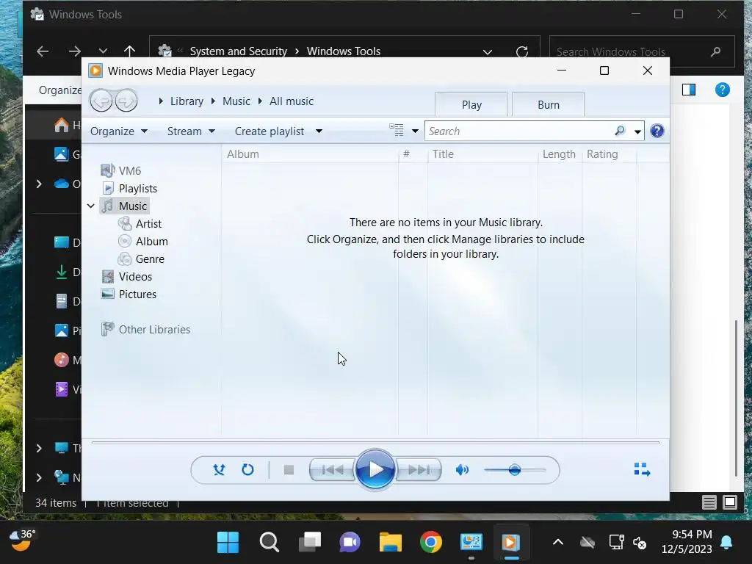Screen dimensions: 752x564
Task: Open File Explorer from the taskbar
Action: coord(391,543)
